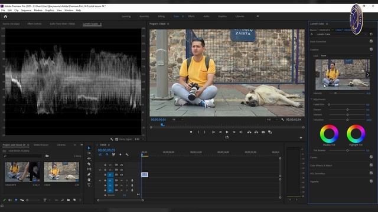Screen dimensions: 378x212
Task: Switch to Media Browser tab
Action: pyautogui.click(x=41, y=145)
